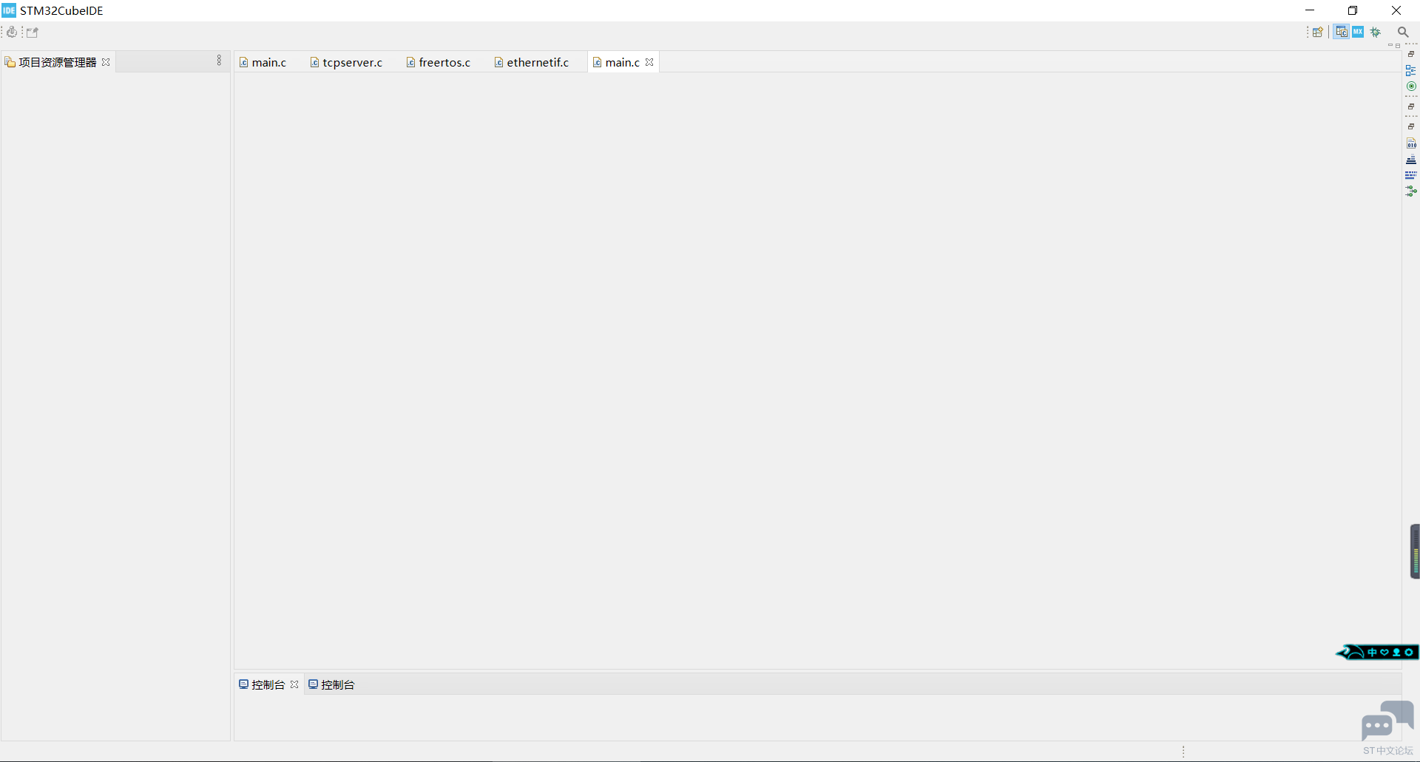Image resolution: width=1420 pixels, height=762 pixels.
Task: Open the Device Configuration Tool (MX) perspective
Action: coord(1358,32)
